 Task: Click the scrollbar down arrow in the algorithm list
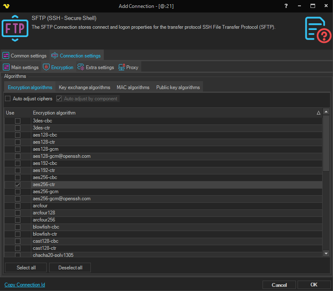[x=326, y=253]
